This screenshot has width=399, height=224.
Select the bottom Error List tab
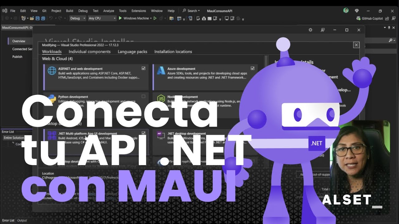(x=8, y=220)
